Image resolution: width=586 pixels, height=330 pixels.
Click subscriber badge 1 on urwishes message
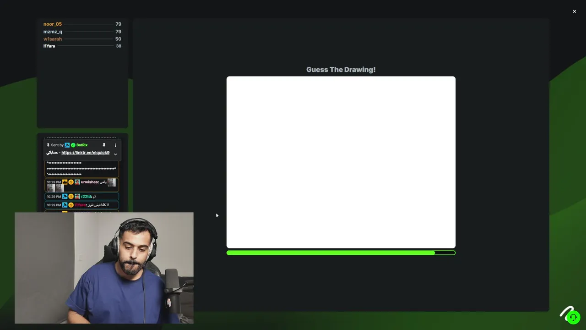[71, 182]
